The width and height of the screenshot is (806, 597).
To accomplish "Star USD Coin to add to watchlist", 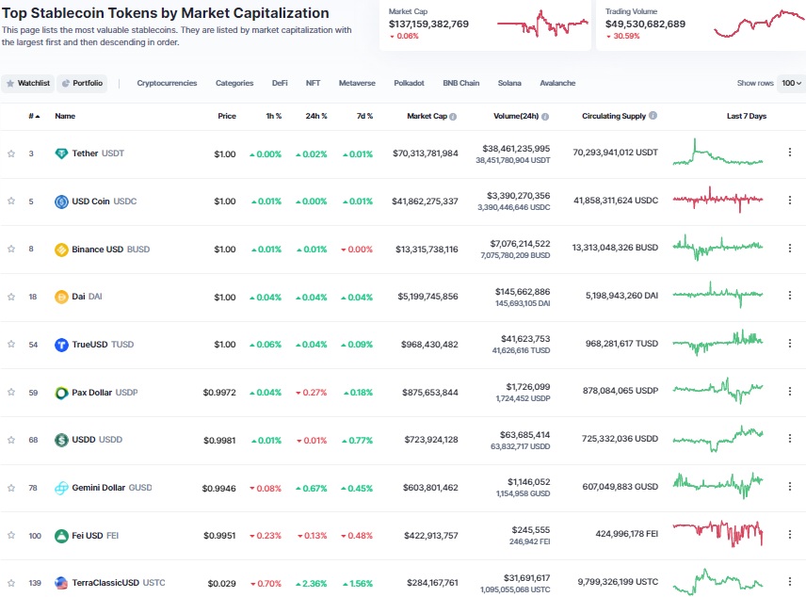I will point(11,202).
